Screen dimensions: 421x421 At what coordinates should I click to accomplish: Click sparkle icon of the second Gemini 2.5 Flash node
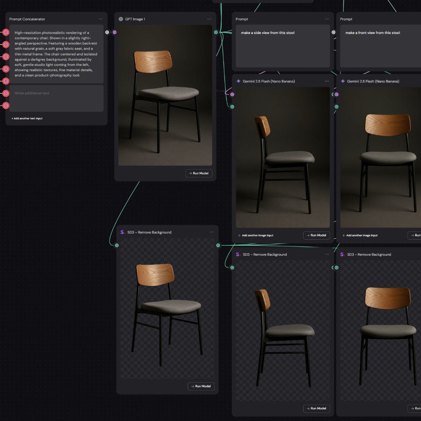pyautogui.click(x=342, y=81)
